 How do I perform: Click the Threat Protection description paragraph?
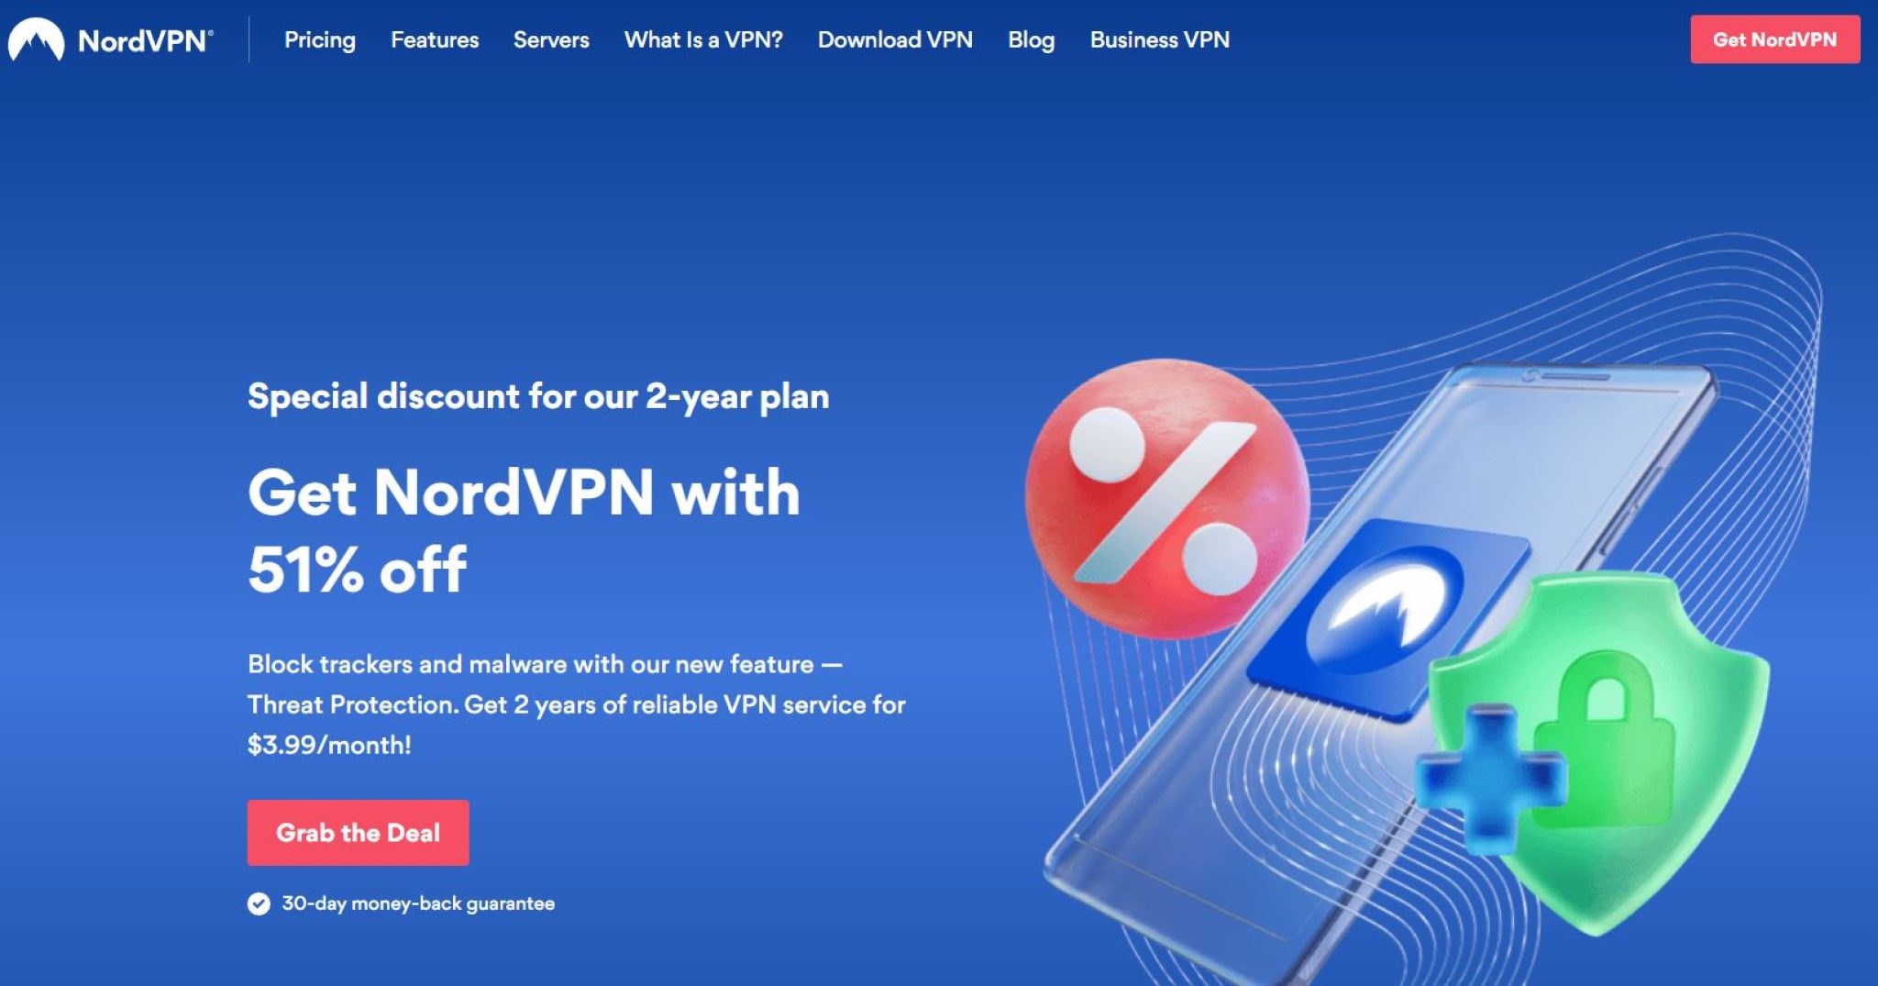click(x=577, y=704)
